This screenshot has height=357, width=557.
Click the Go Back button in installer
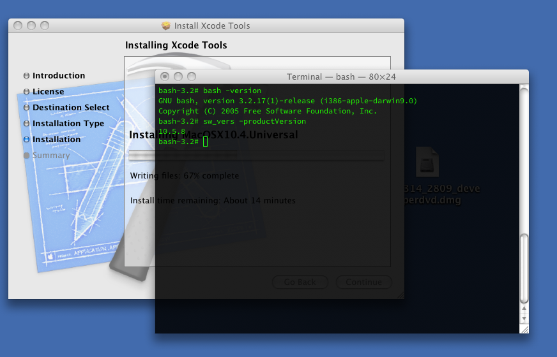300,282
